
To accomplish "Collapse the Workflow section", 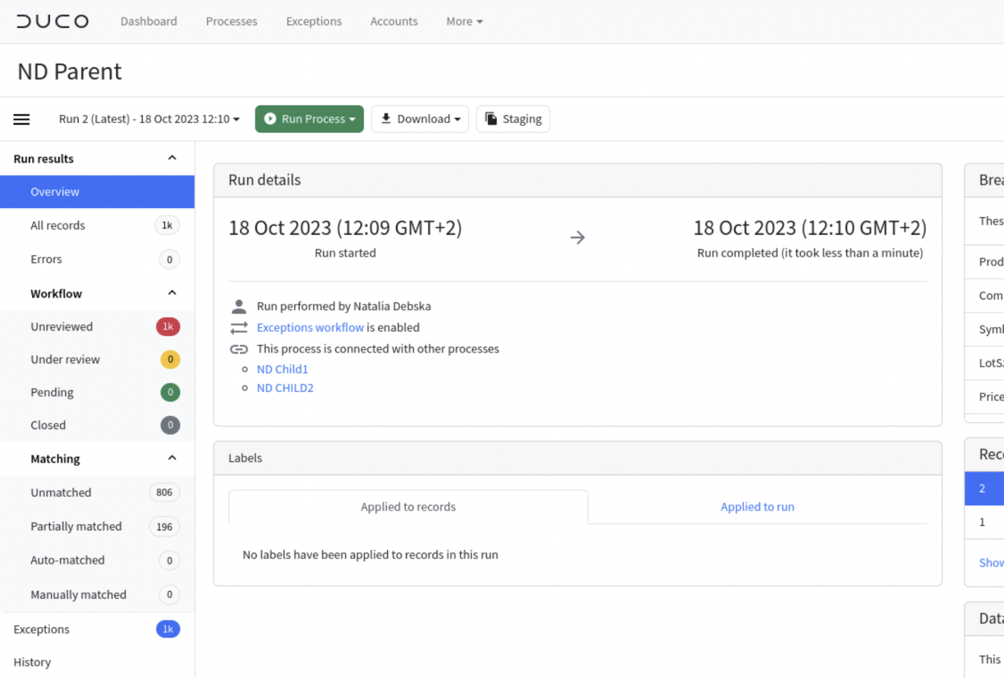I will point(172,292).
